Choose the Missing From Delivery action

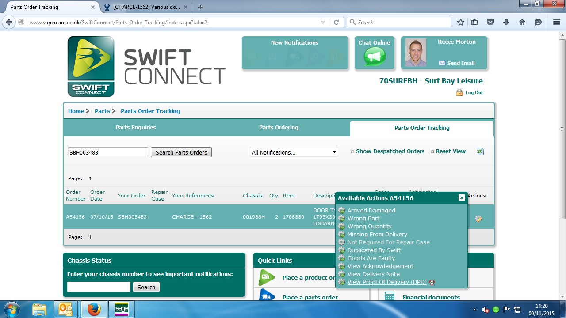pos(377,235)
